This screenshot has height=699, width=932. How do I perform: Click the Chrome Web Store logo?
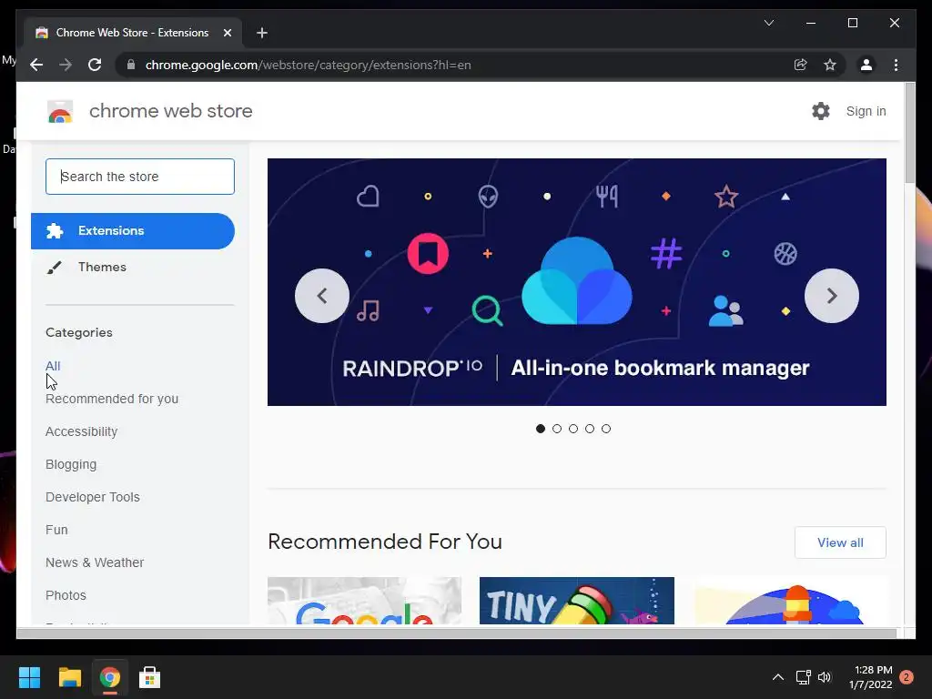[60, 111]
